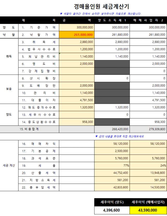
Task: Click 취득세 value under 매매사업자 2 column
Action: [x=148, y=42]
